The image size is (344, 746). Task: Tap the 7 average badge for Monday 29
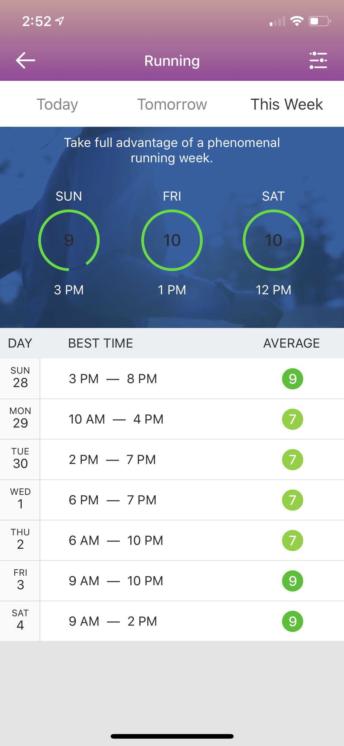pos(293,419)
